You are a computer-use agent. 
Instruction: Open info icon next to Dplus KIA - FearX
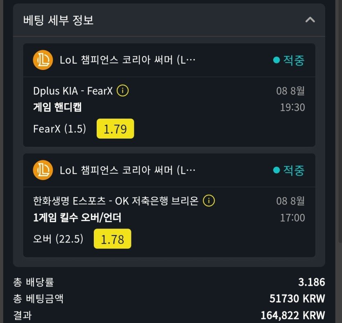[x=122, y=91]
